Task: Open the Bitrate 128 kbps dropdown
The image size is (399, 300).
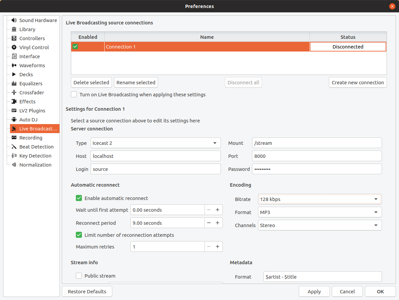Action: pyautogui.click(x=320, y=199)
